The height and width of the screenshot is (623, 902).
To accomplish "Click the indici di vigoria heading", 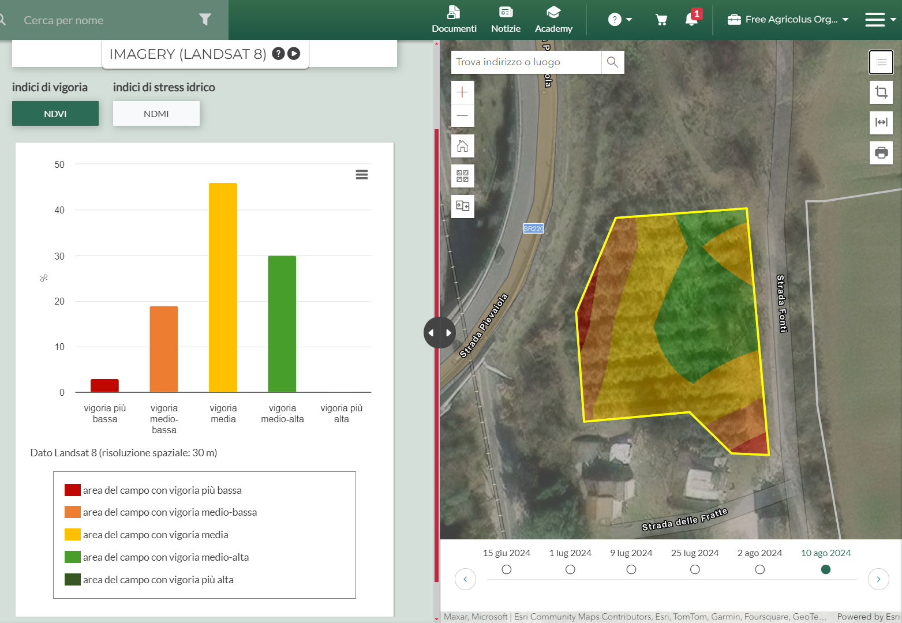I will (x=50, y=87).
